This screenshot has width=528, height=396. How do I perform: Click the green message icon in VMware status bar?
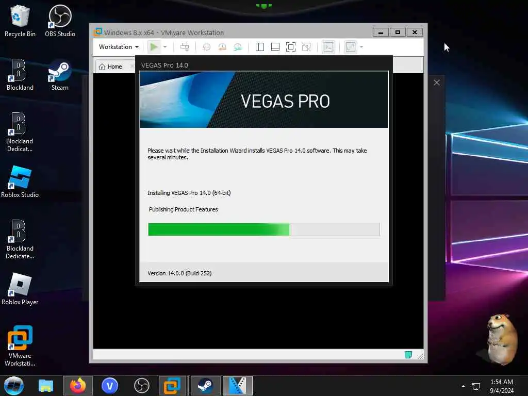click(x=408, y=355)
